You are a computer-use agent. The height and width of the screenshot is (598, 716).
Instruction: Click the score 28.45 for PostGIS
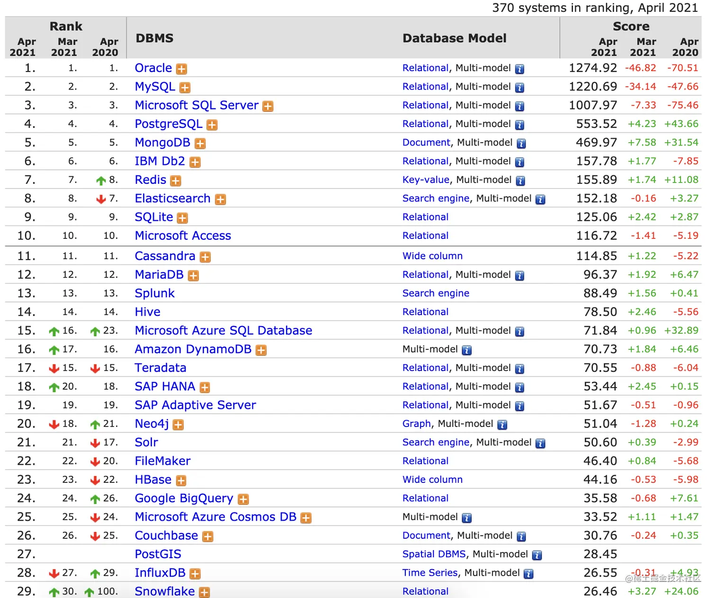click(x=600, y=554)
